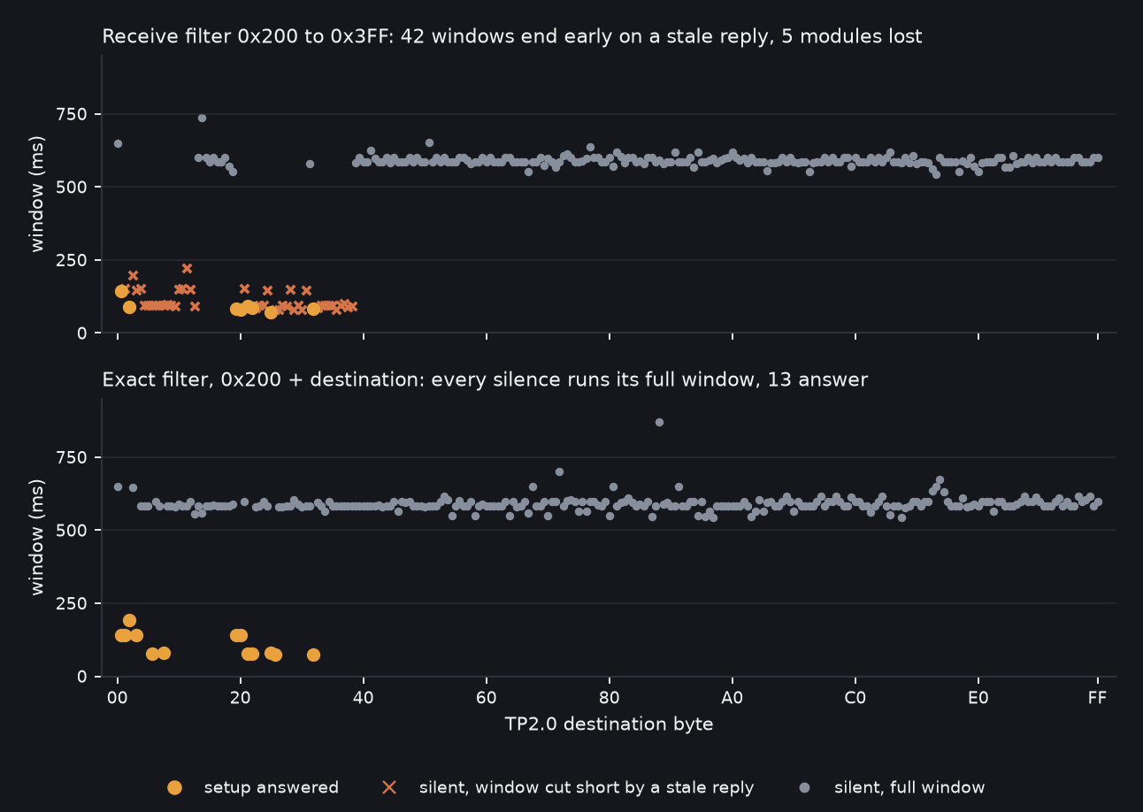
Task: Click the '0' y-tick of the top chart
Action: [83, 333]
